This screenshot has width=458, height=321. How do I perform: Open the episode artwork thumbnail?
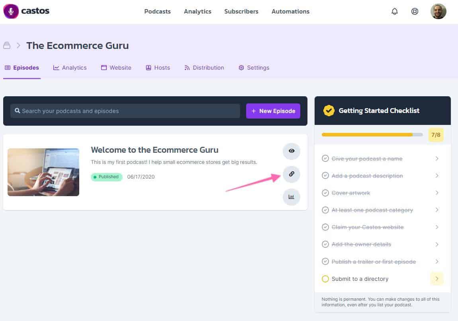click(43, 172)
